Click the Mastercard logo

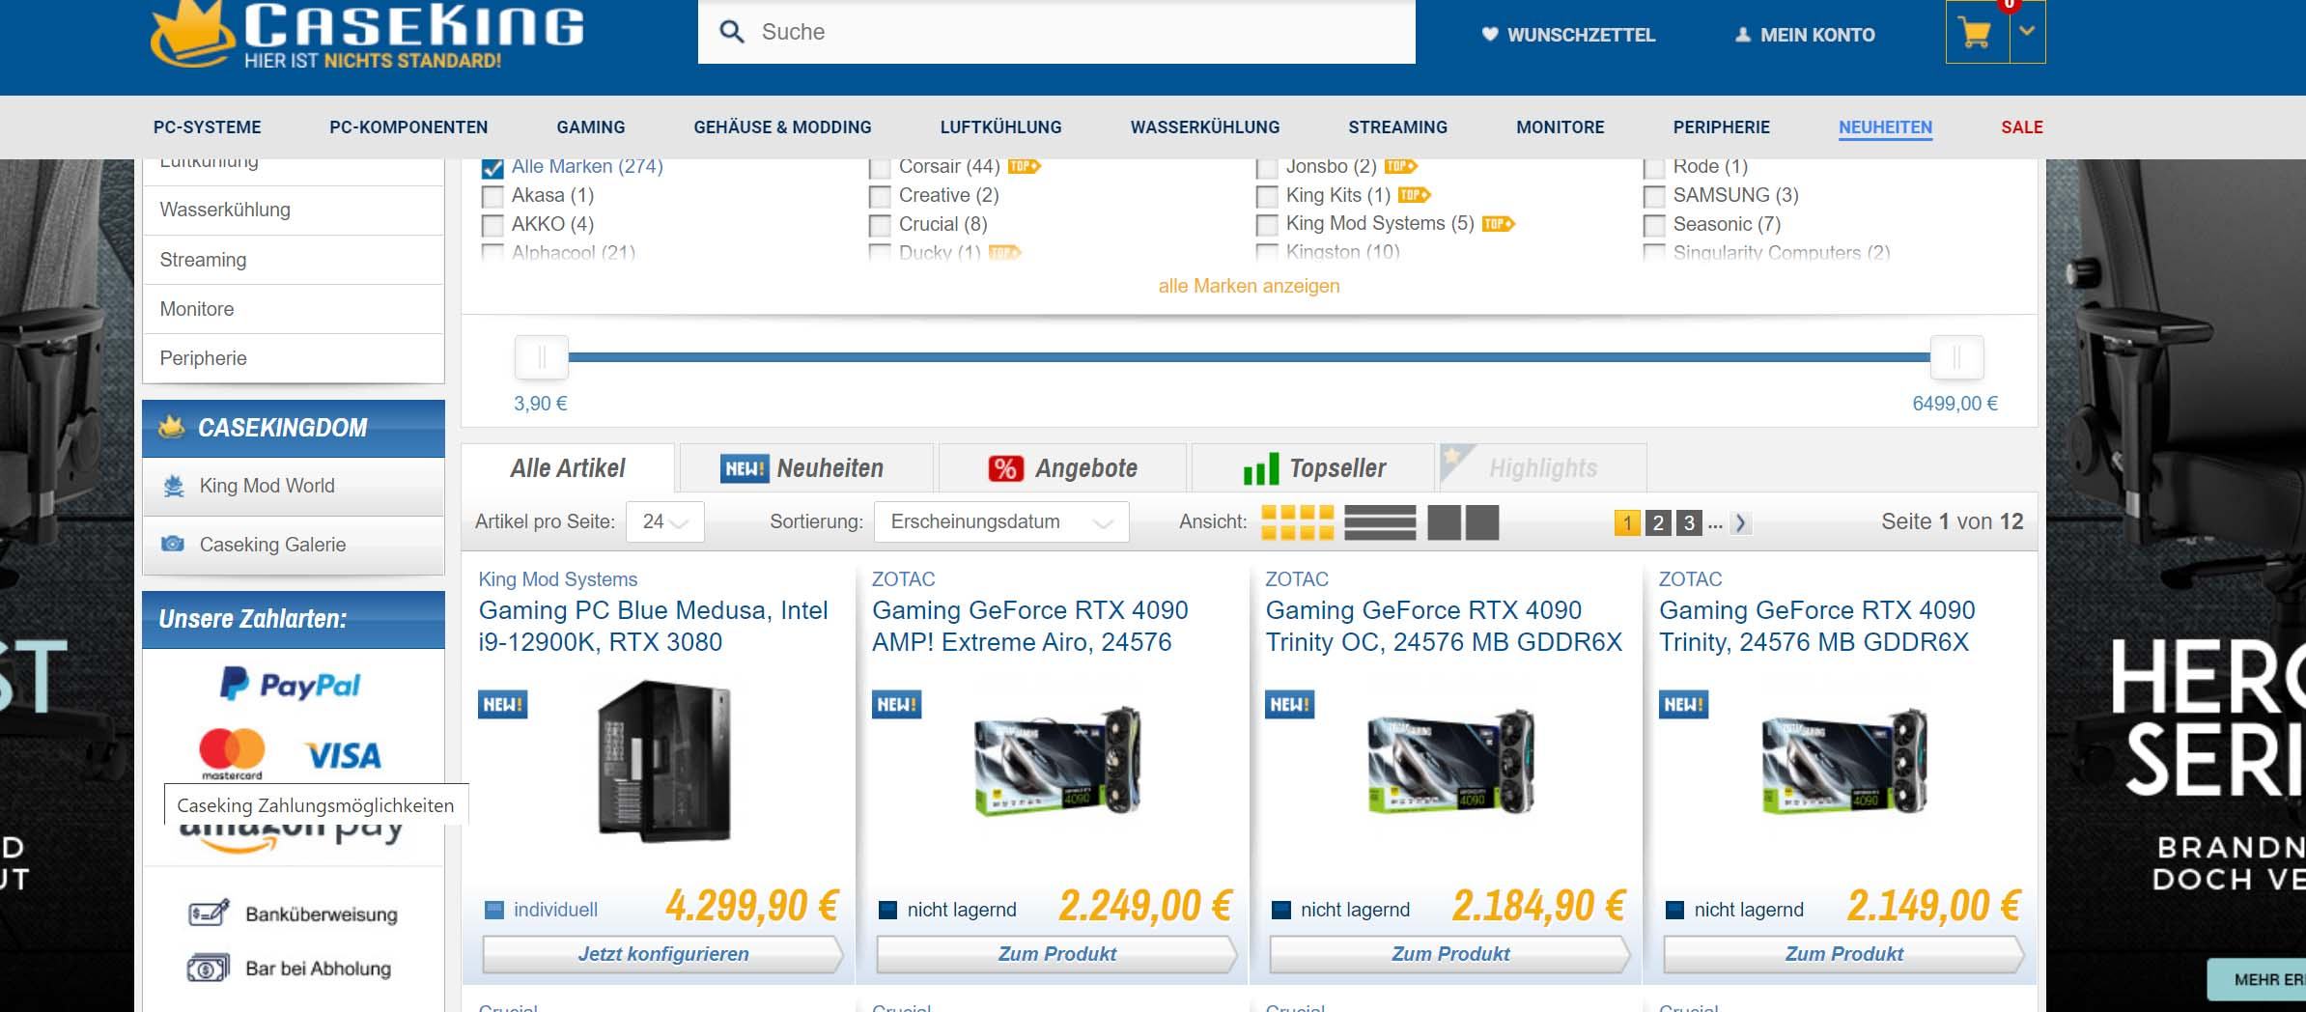[x=232, y=753]
